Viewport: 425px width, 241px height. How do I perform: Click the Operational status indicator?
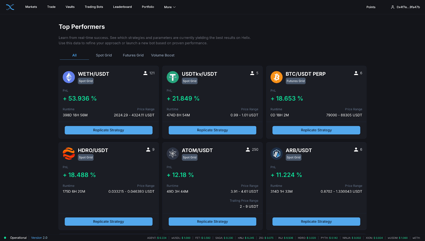pyautogui.click(x=16, y=238)
